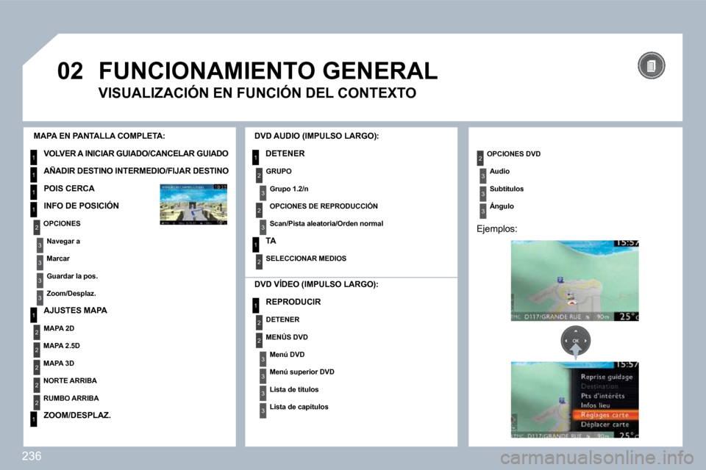Click the 'FUNCIONAMIENTO GENERAL' title
The height and width of the screenshot is (470, 706).
pyautogui.click(x=268, y=71)
